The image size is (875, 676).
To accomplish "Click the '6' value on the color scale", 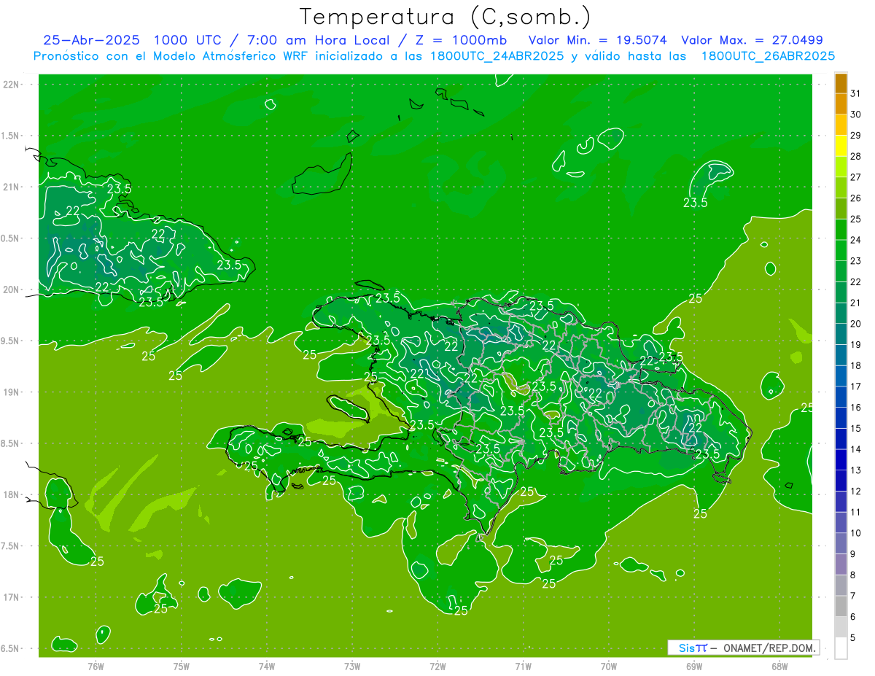I will (x=853, y=617).
